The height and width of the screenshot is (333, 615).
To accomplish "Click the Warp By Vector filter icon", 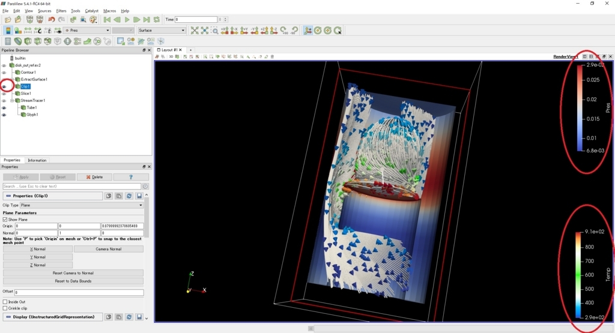I will click(x=88, y=41).
